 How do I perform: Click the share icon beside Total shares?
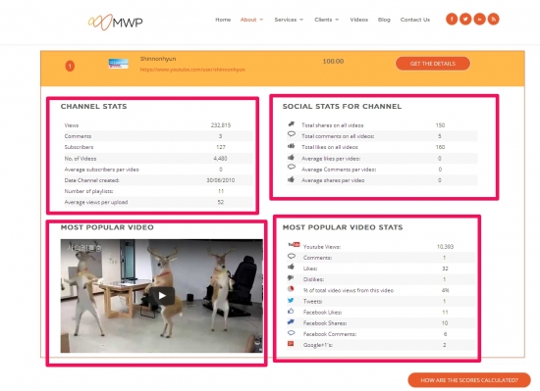(x=292, y=124)
